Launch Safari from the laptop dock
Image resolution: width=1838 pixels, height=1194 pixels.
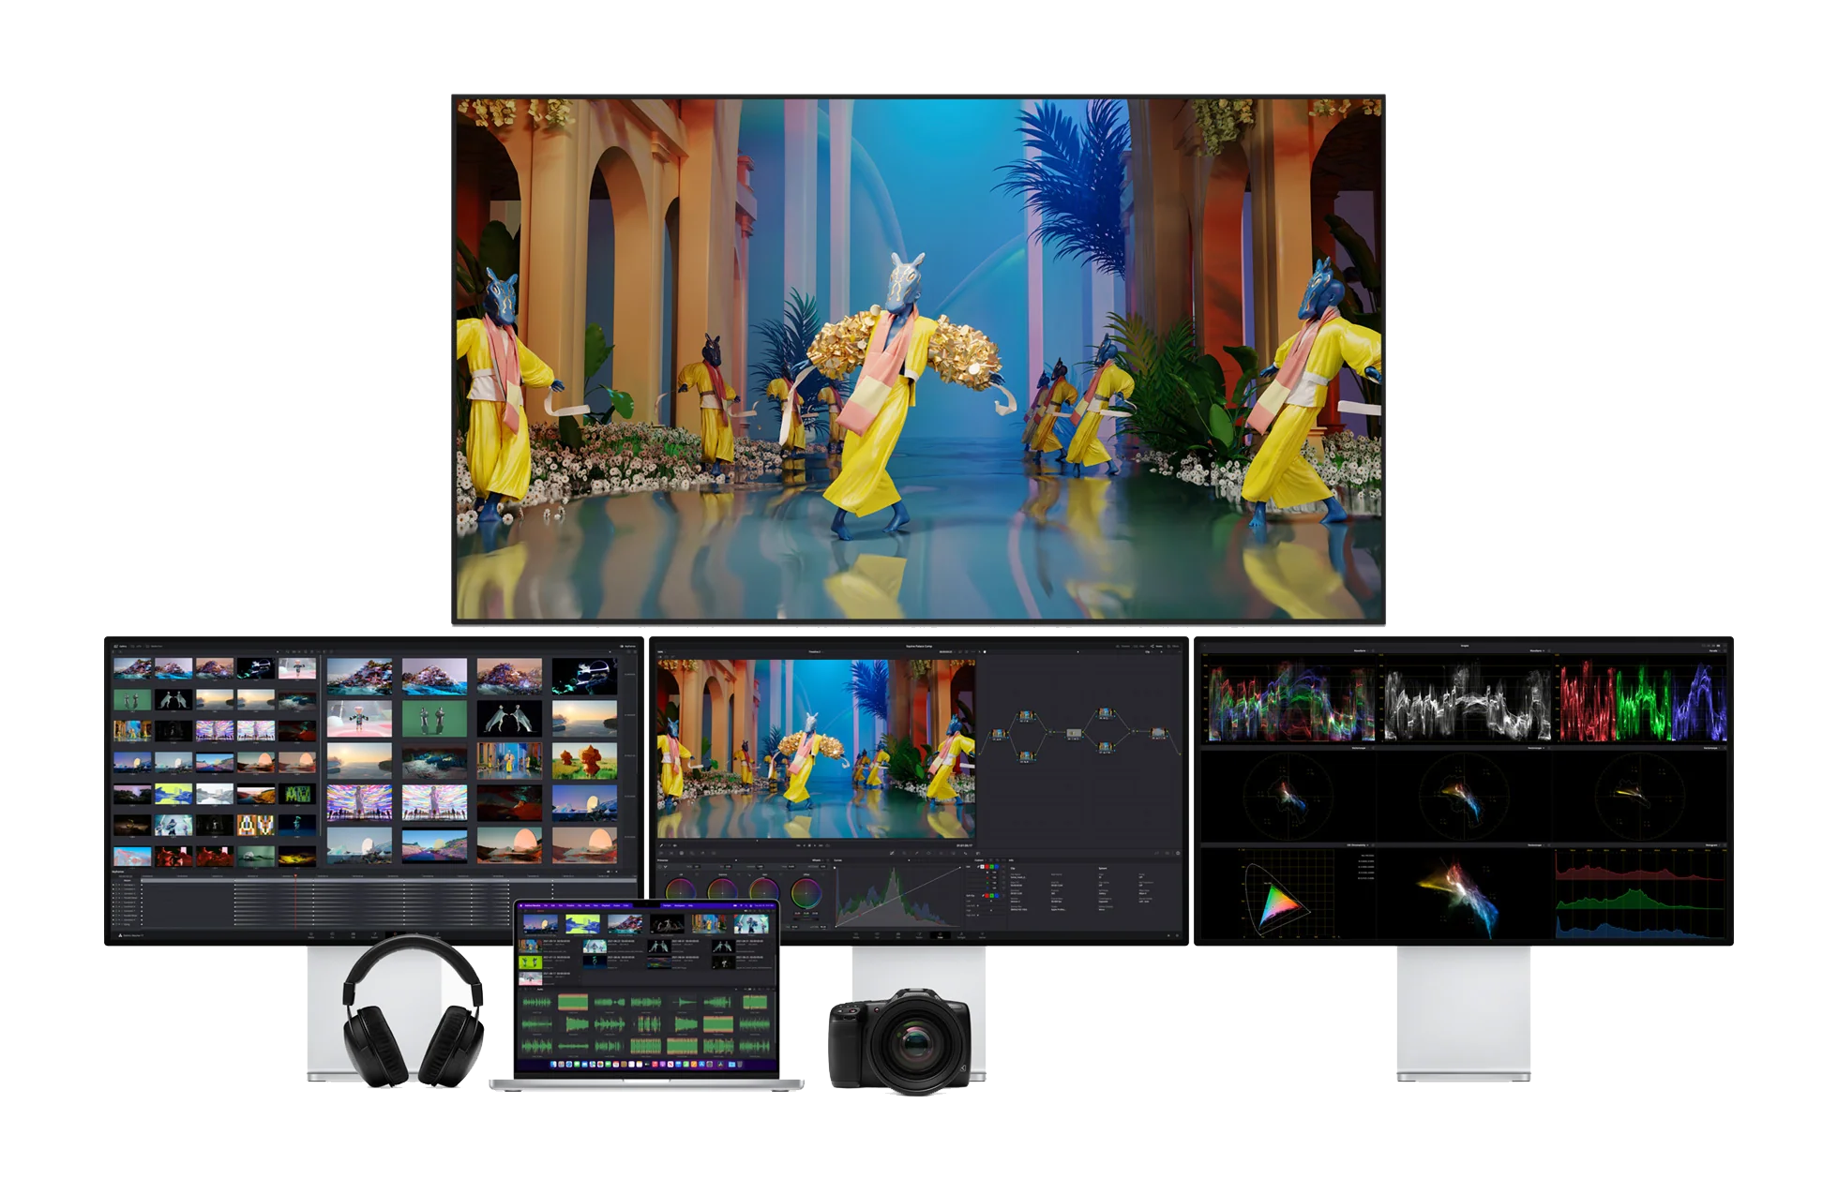(x=569, y=1065)
